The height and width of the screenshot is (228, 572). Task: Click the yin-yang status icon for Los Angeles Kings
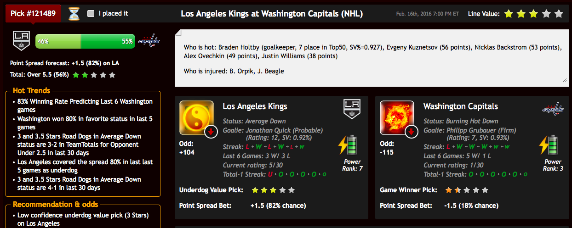tap(196, 117)
